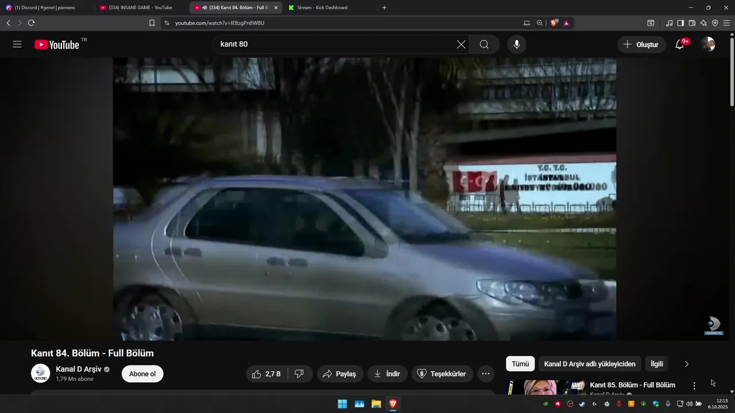
Task: Open Brave Rewards triangle icon
Action: (x=566, y=23)
